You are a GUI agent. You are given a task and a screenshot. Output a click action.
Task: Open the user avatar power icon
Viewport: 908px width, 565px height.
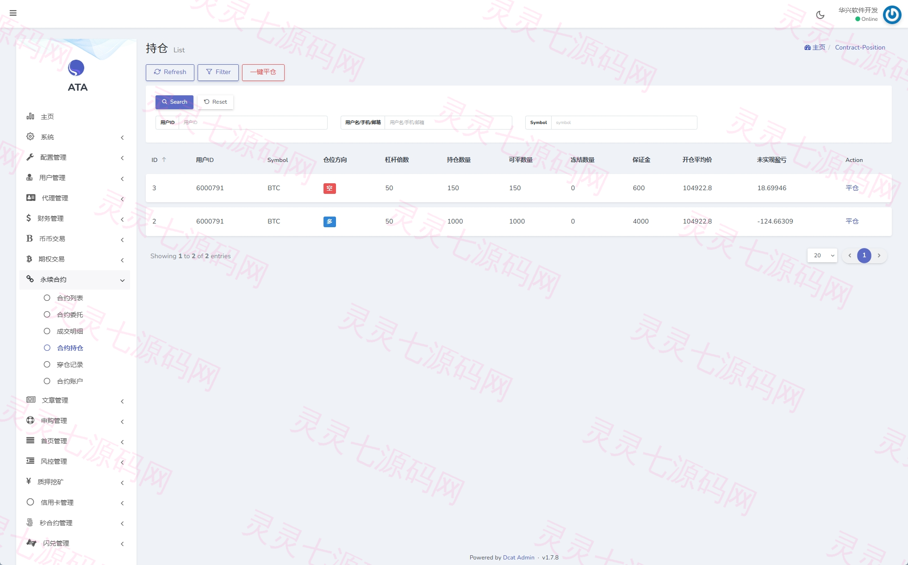(x=892, y=15)
